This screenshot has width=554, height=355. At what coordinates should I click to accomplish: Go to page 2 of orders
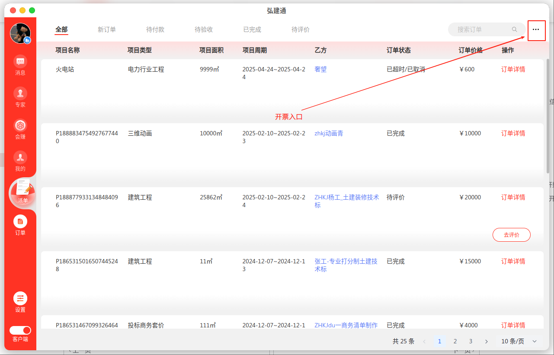click(x=455, y=341)
